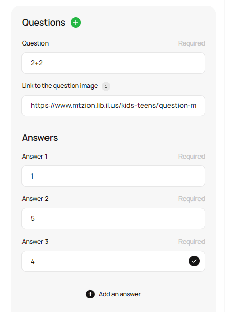Select the Answer 1 field containing 1

[x=113, y=176]
